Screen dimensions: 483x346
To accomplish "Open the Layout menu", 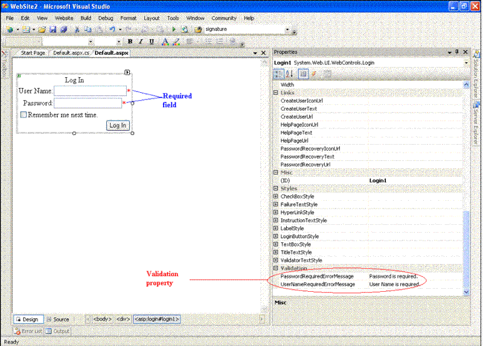I will [x=152, y=18].
